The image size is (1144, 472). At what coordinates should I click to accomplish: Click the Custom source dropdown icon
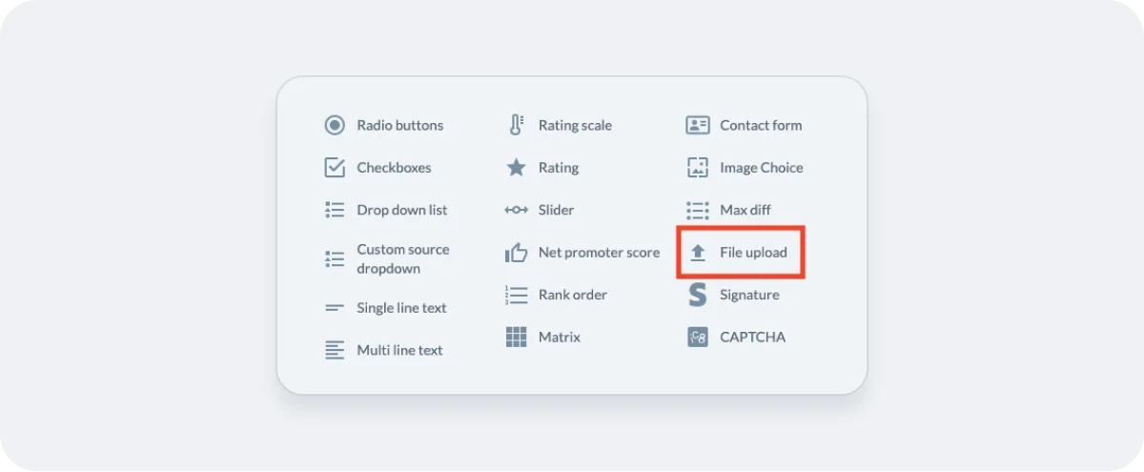coord(335,258)
